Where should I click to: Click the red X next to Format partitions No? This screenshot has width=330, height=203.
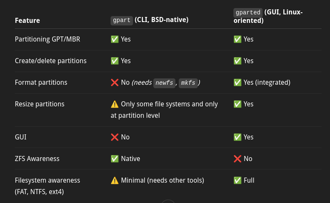pos(115,83)
